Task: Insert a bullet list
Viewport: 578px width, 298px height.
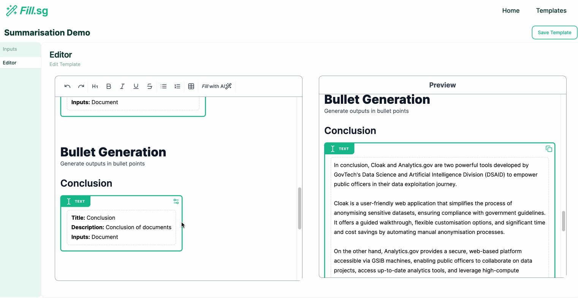Action: pyautogui.click(x=164, y=86)
